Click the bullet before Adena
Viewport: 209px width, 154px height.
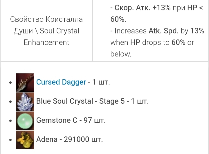[x=11, y=140]
